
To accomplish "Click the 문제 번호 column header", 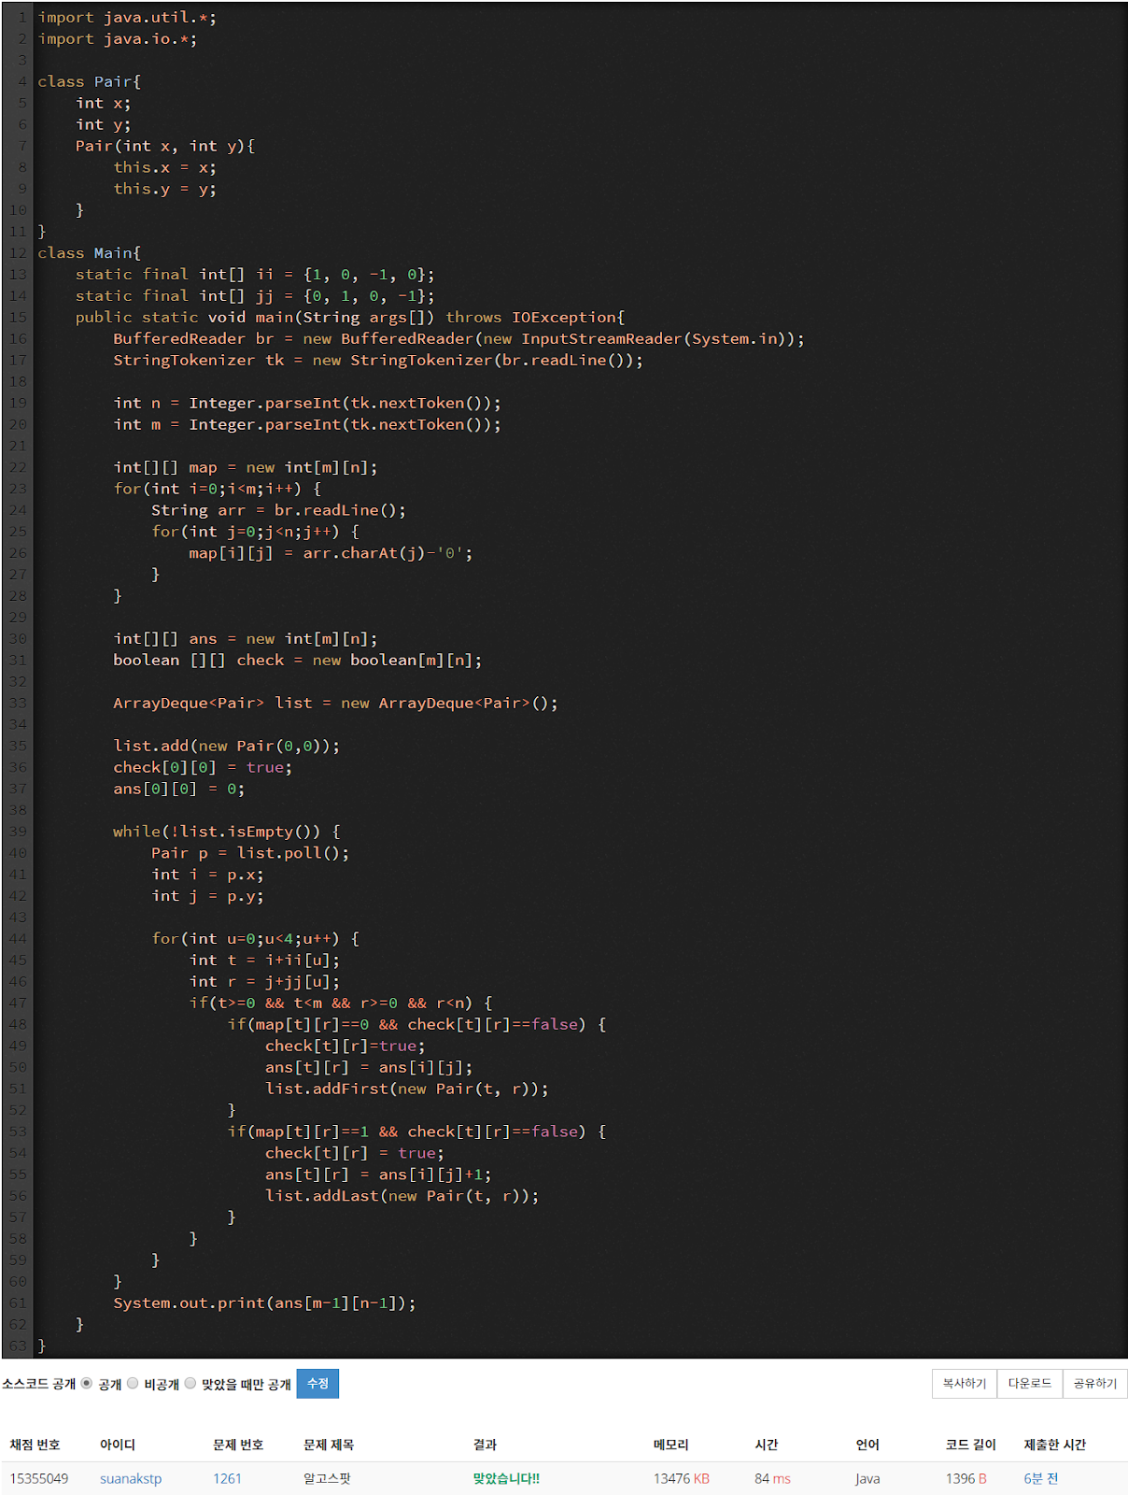I will tap(238, 1445).
